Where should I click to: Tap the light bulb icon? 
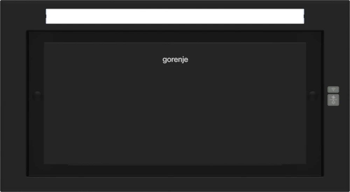pyautogui.click(x=333, y=102)
